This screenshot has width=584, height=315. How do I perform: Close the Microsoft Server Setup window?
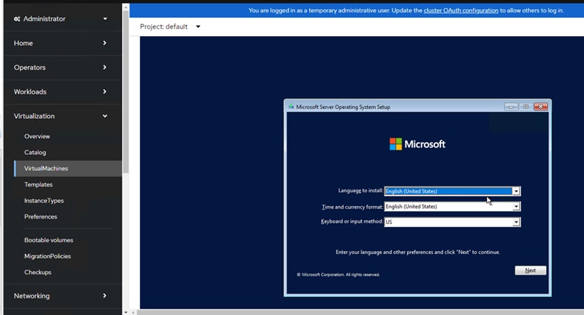540,107
